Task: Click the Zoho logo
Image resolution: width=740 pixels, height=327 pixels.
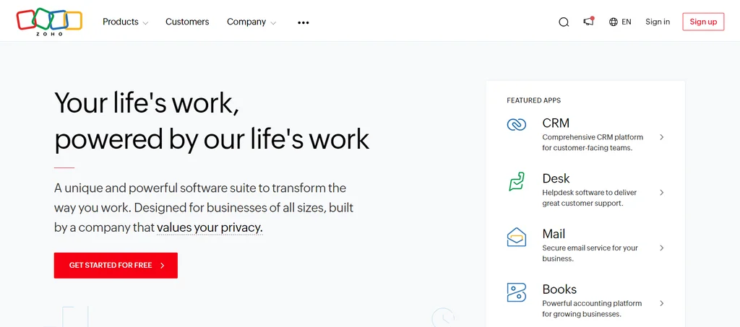Action: point(49,22)
